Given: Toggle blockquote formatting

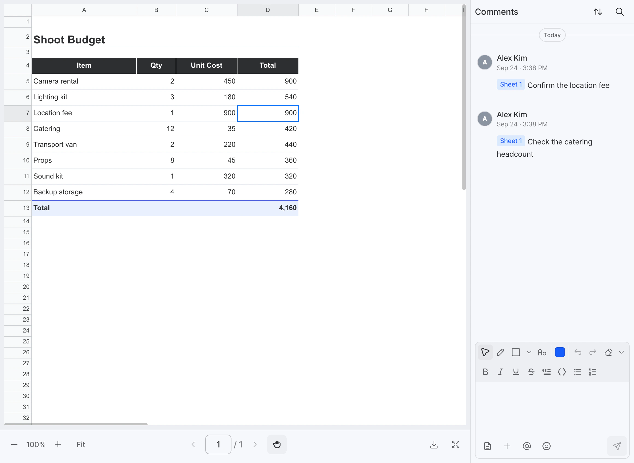Looking at the screenshot, I should point(547,372).
